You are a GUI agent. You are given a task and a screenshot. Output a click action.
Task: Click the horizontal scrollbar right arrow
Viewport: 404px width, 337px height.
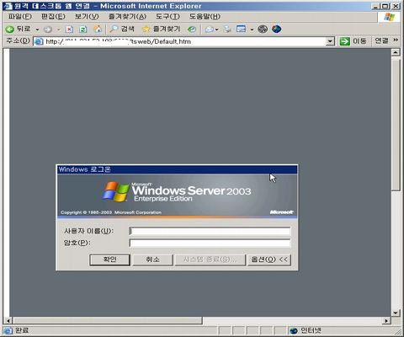[387, 320]
